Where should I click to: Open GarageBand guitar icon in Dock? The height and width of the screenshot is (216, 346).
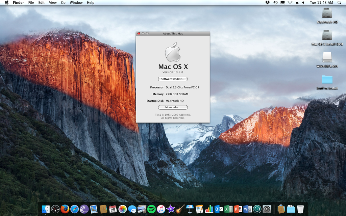(180, 209)
